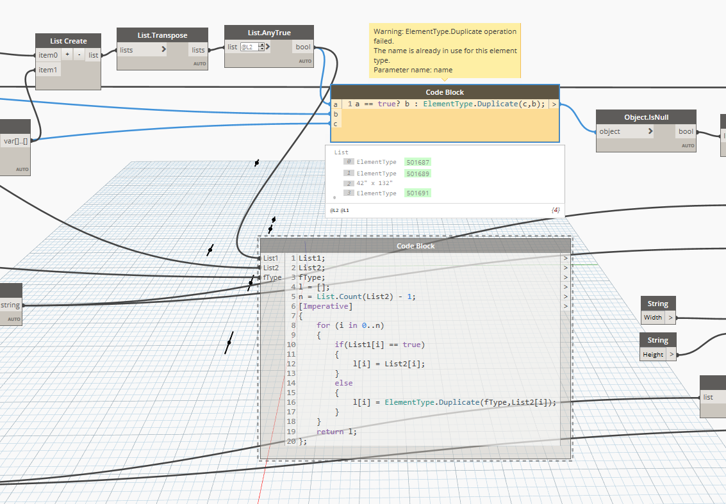Select the orange Code Block title bar

tap(445, 92)
